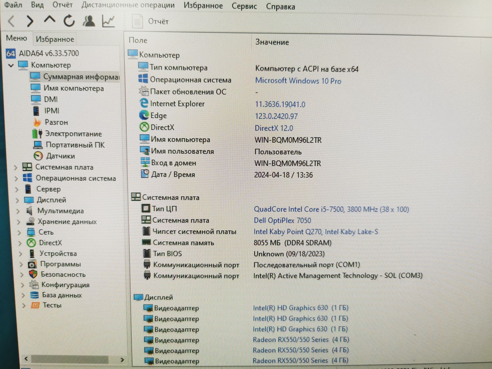Screen dimensions: 492x369
Task: Expand the Сеть tree node
Action: [x=19, y=232]
